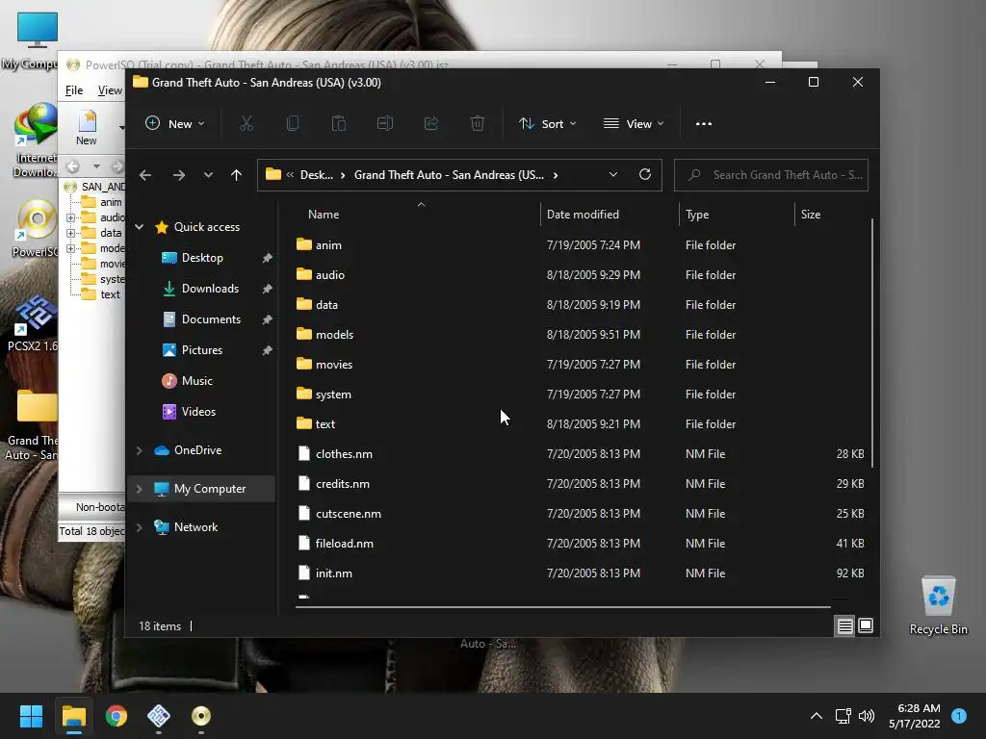Image resolution: width=986 pixels, height=739 pixels.
Task: Select the models folder
Action: [x=582, y=334]
